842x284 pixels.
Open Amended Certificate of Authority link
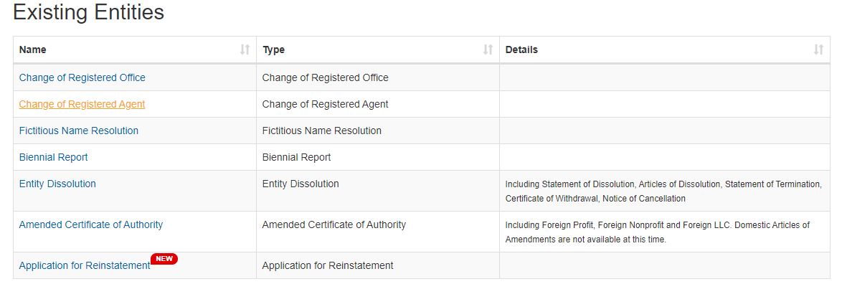click(91, 224)
